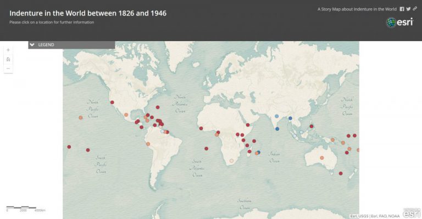Expand the LEGEND panel chevron
This screenshot has height=219, width=422.
coord(32,45)
